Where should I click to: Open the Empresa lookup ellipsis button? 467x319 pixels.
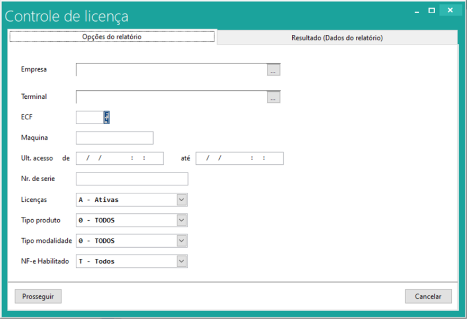(x=273, y=70)
